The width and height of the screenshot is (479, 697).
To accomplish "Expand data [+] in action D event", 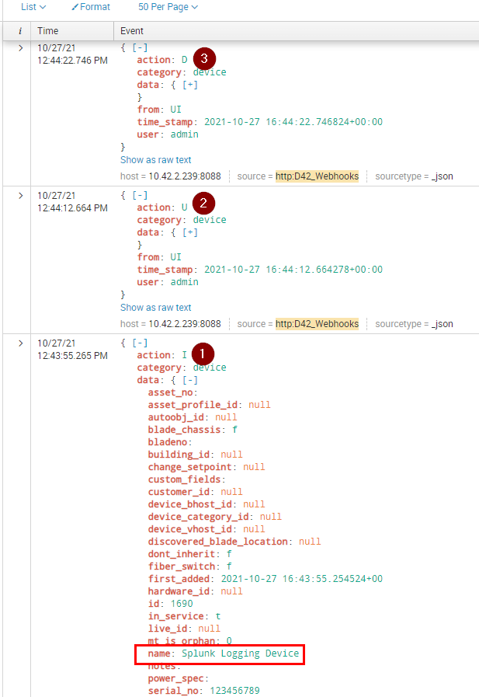I will 189,85.
